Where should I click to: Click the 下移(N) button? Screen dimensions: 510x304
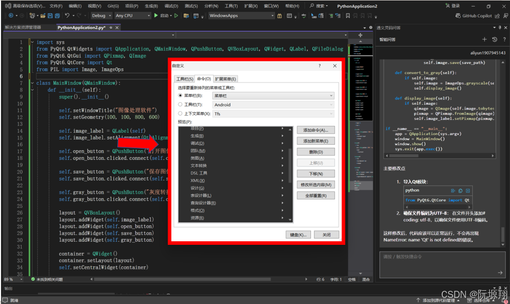pos(315,174)
